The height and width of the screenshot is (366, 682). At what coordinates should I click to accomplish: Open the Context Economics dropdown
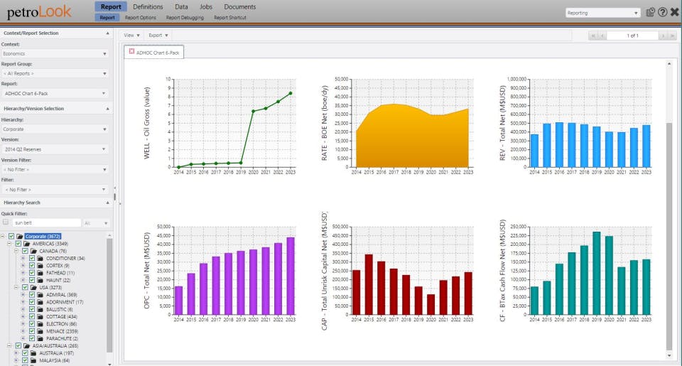(55, 53)
